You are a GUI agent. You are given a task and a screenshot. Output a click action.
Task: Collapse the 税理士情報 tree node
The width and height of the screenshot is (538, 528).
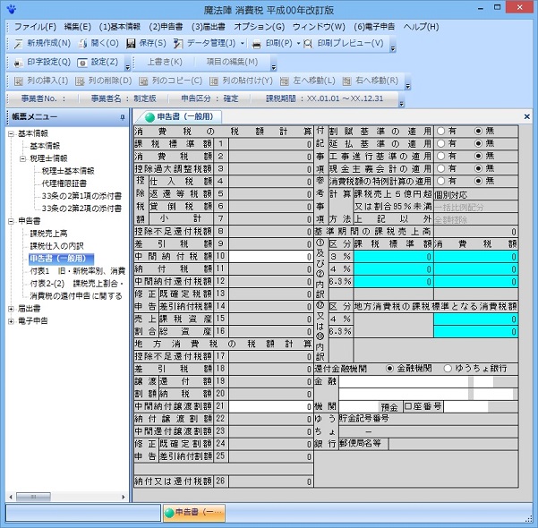(23, 158)
